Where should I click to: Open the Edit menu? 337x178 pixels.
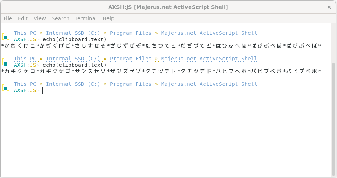(23, 18)
